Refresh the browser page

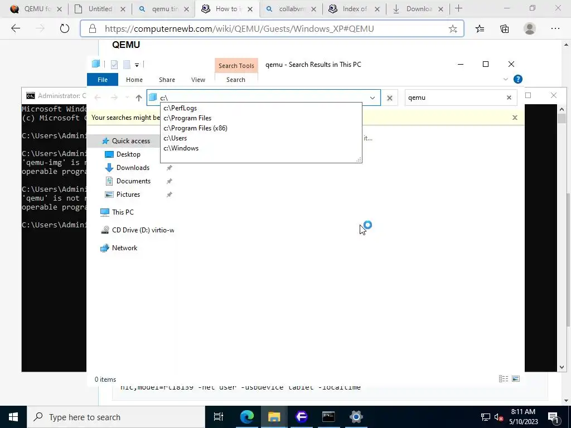coord(65,28)
